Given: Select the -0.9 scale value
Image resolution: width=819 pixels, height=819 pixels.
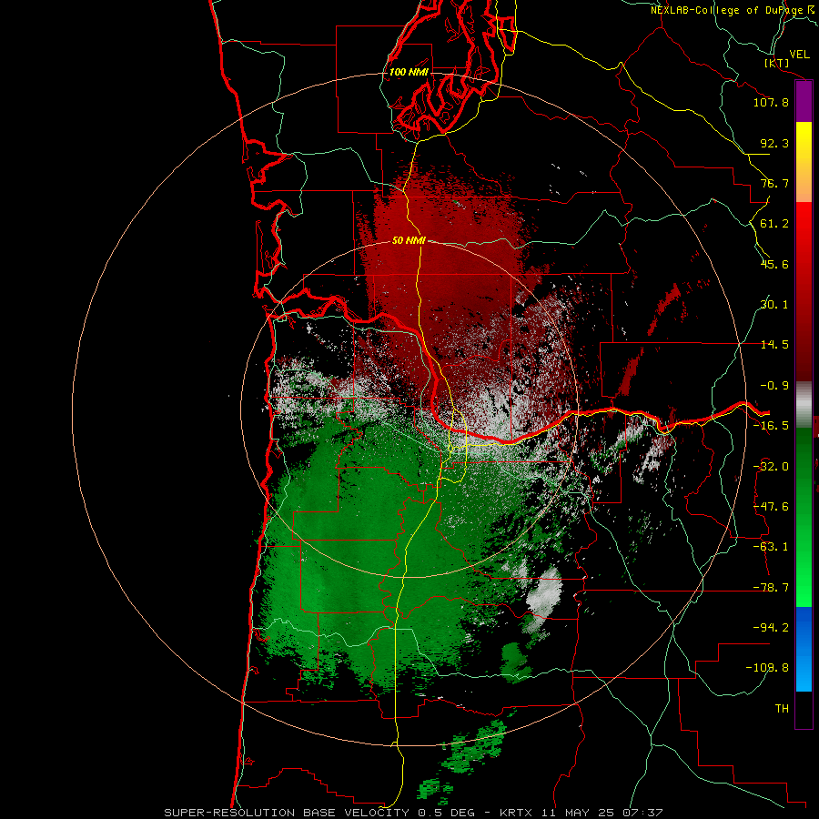Looking at the screenshot, I should (x=774, y=386).
